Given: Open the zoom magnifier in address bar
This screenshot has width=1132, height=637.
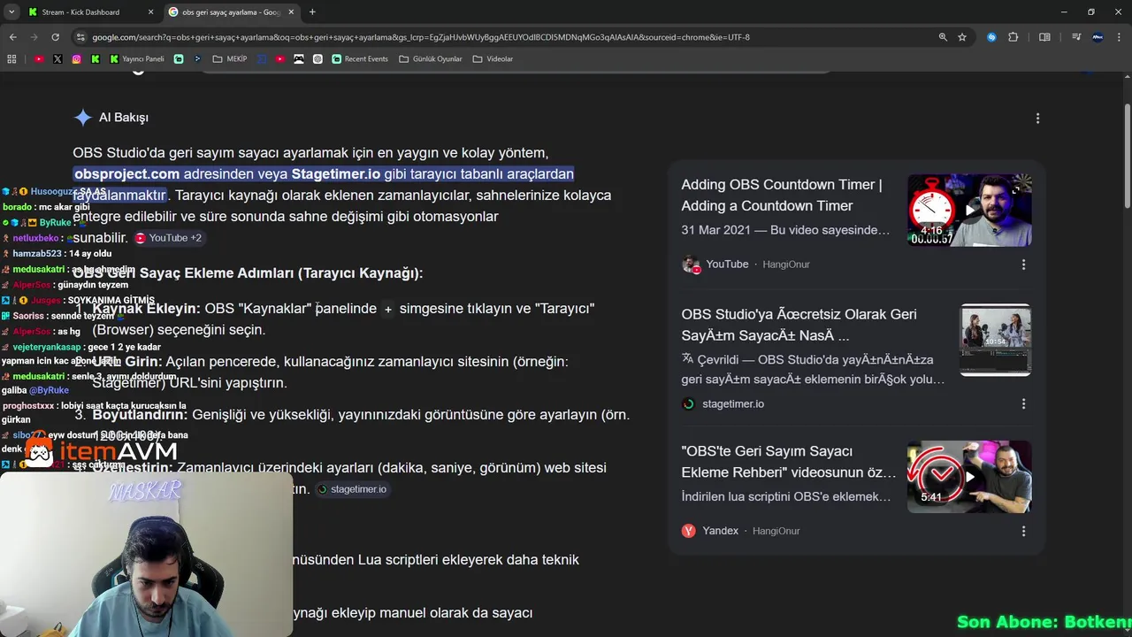Looking at the screenshot, I should pos(943,37).
